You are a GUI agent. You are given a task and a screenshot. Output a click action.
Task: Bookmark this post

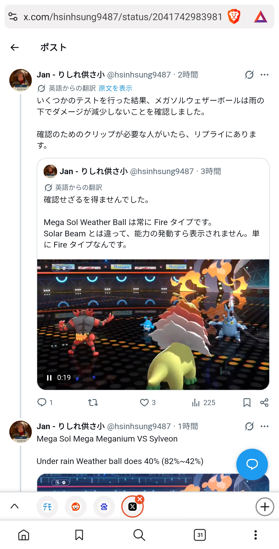click(247, 403)
